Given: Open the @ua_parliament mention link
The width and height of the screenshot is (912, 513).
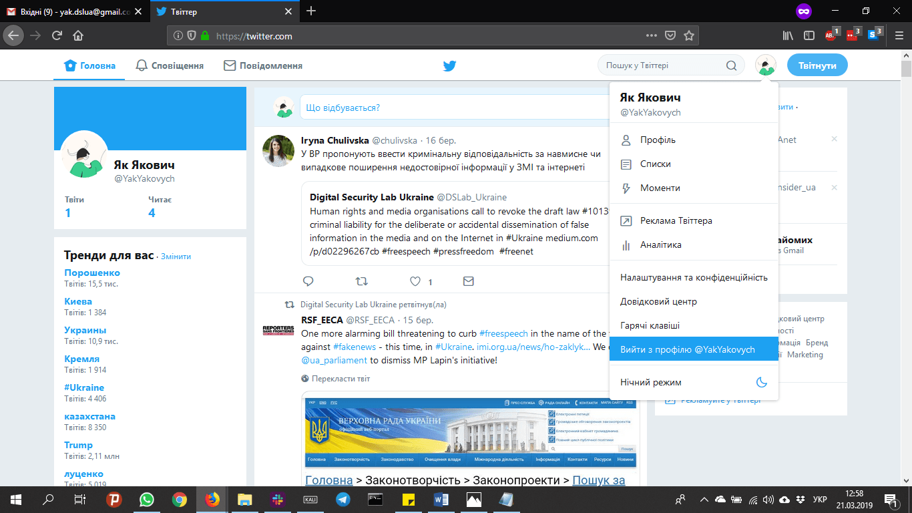Looking at the screenshot, I should 334,360.
